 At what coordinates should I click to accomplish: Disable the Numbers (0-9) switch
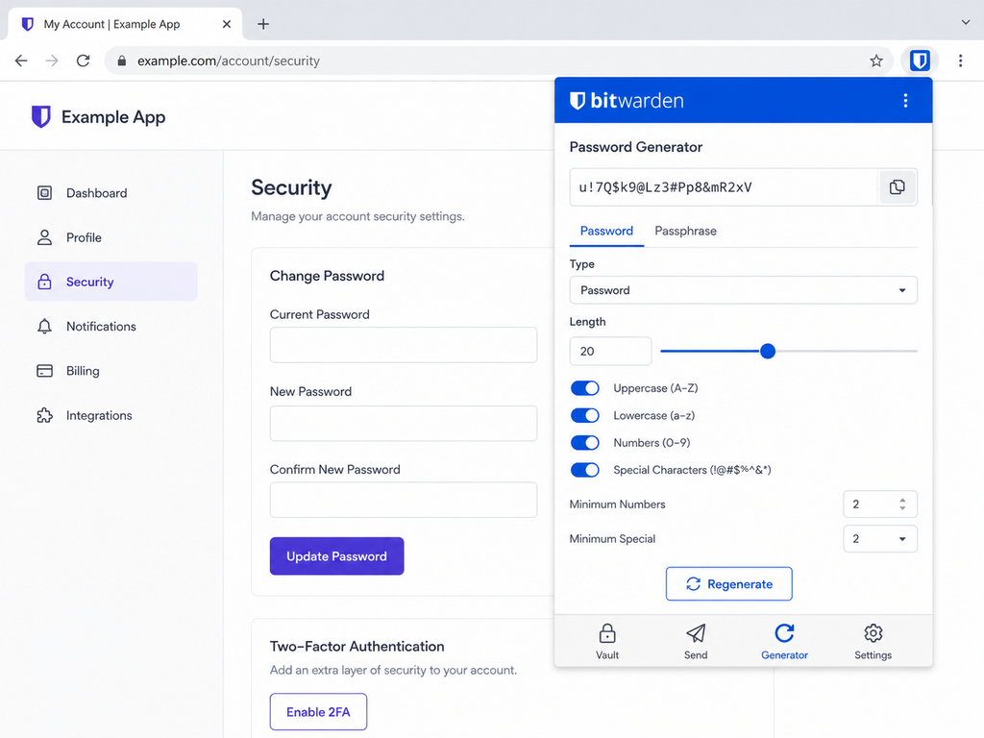coord(585,443)
